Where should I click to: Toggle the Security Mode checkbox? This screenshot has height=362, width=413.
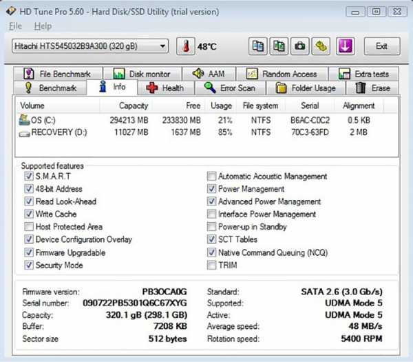[29, 265]
